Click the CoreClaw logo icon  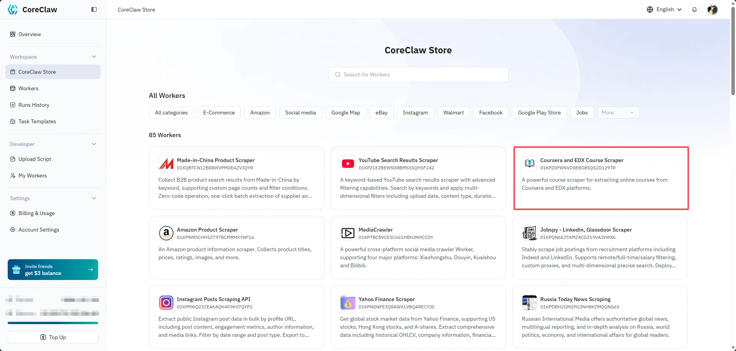click(13, 10)
